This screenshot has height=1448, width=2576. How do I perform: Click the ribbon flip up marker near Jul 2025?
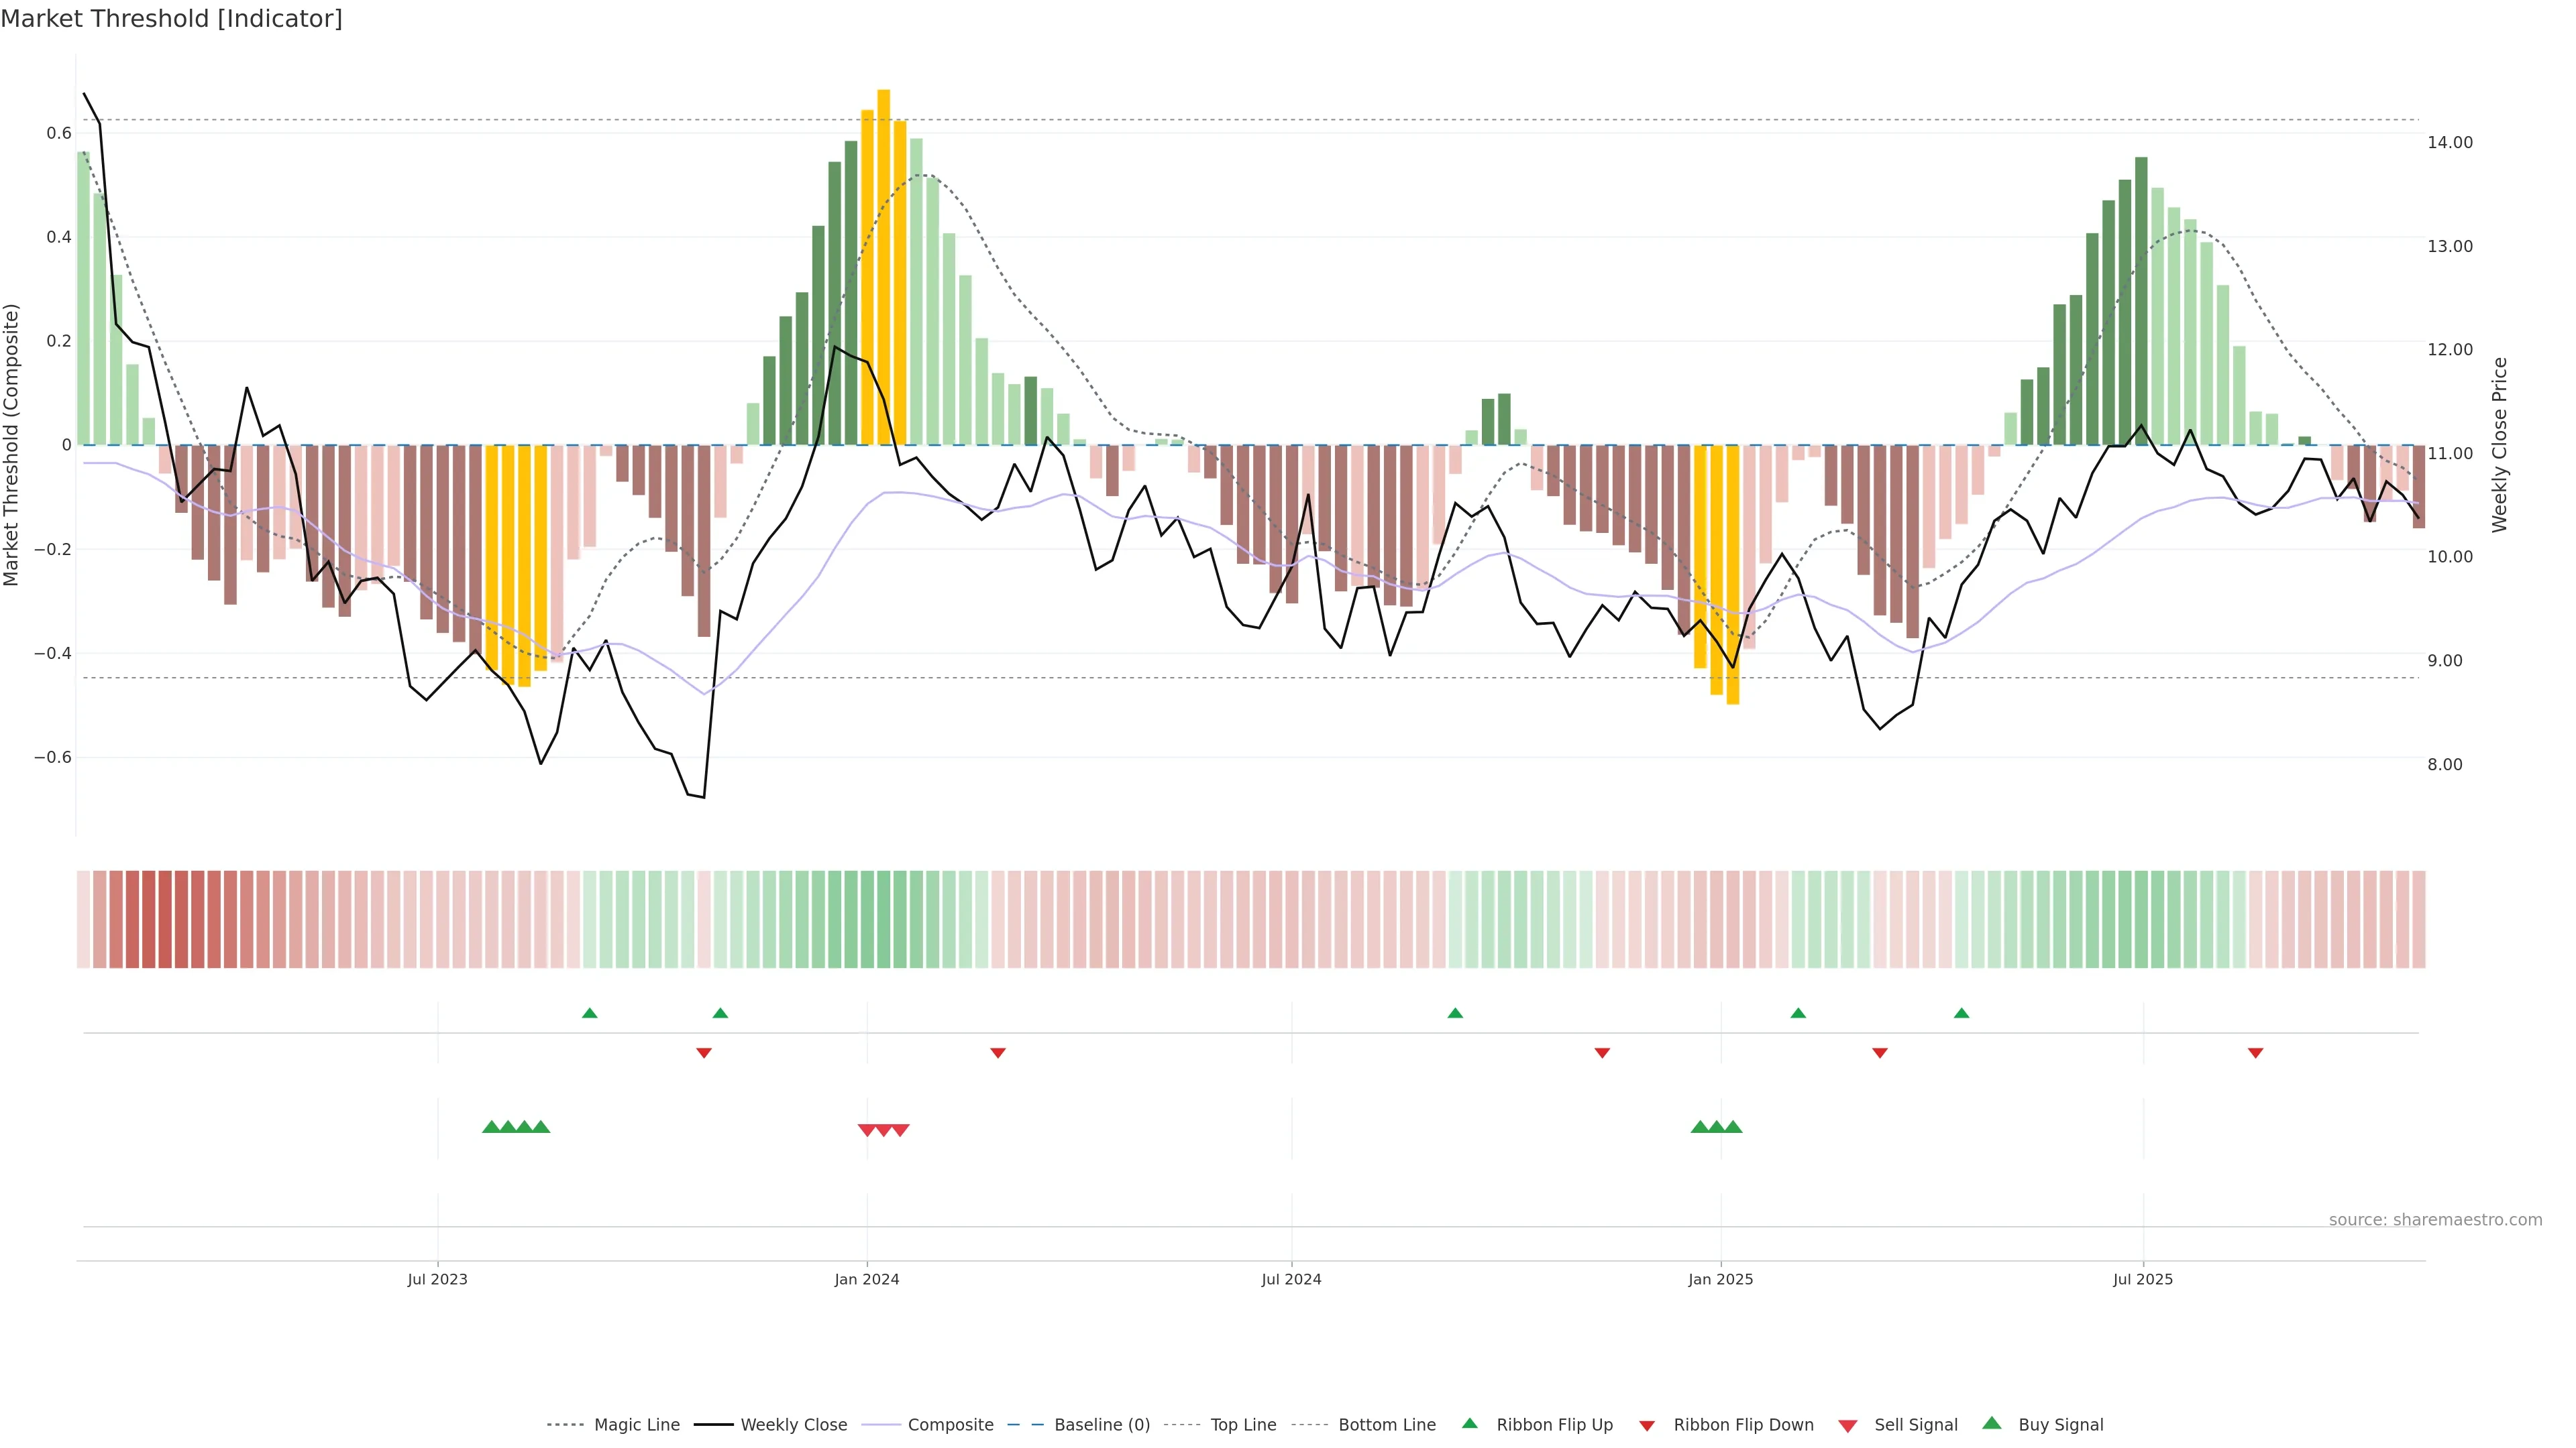1961,1014
